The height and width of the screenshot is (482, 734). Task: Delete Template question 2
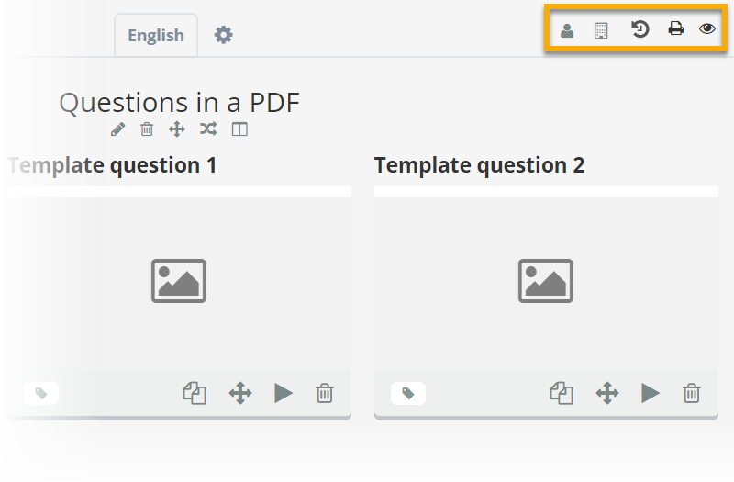(x=692, y=393)
